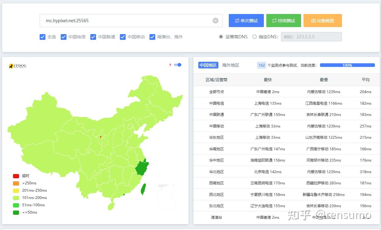
Task: Click the 北京电信 142ms cell
Action: (x=268, y=172)
